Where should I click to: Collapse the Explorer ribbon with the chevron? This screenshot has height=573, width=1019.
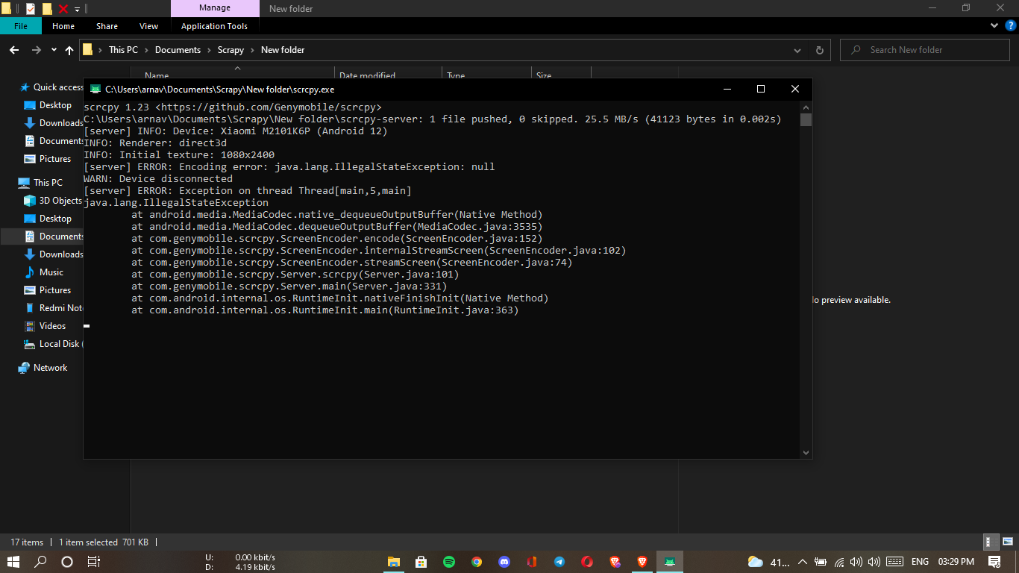994,25
